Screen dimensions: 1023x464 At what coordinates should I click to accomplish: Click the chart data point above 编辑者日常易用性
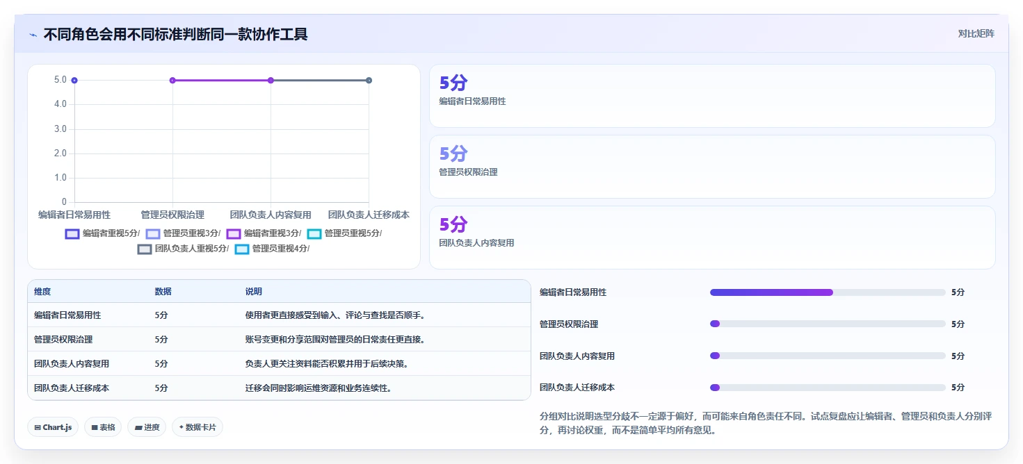(x=74, y=81)
